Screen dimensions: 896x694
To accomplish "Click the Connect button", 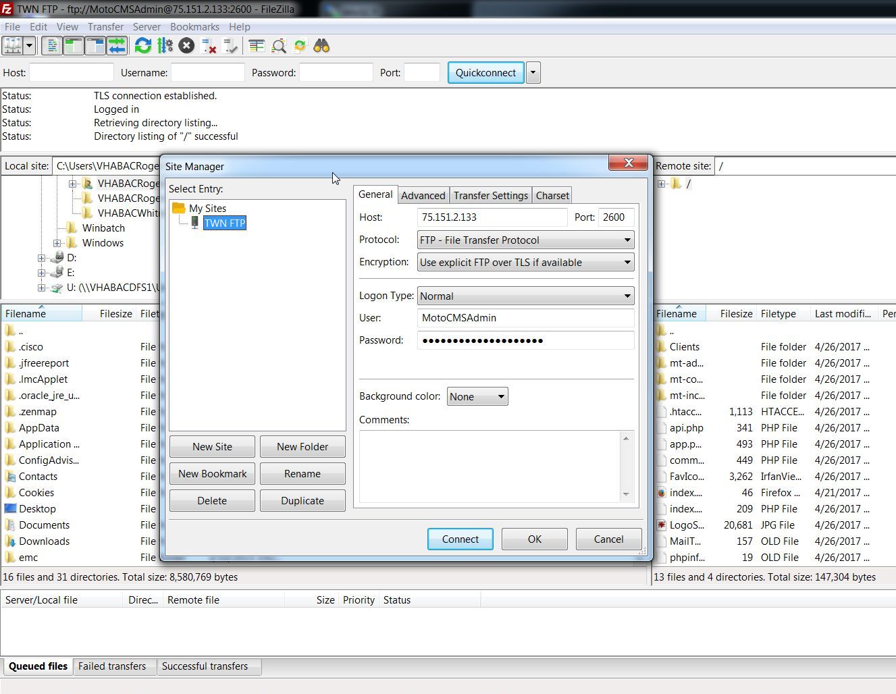I will click(x=460, y=539).
